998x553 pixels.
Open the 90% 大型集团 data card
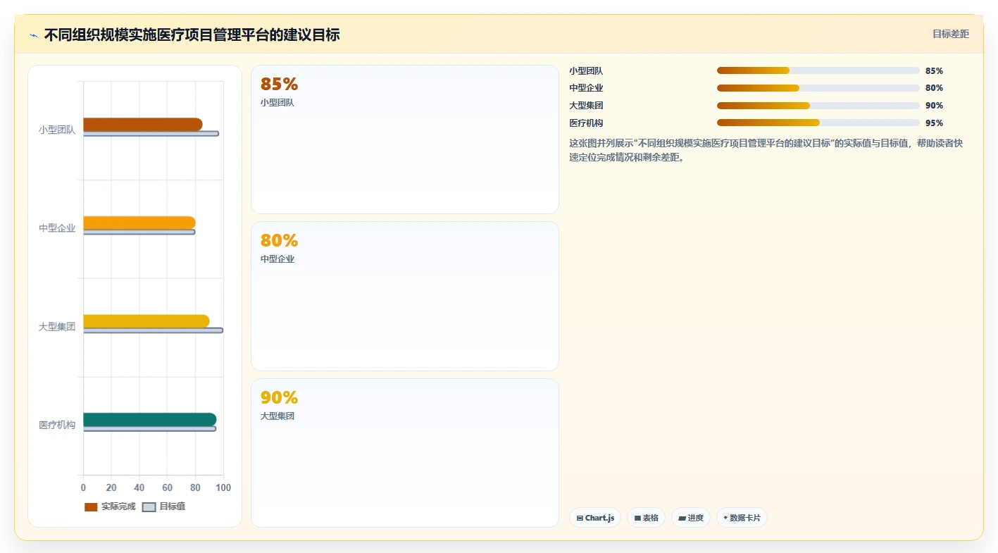pos(405,453)
